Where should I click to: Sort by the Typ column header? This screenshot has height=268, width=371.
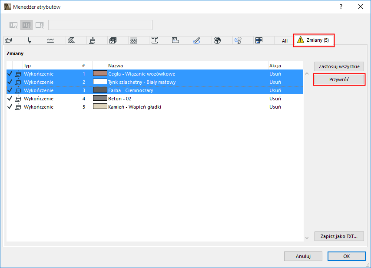(49, 66)
